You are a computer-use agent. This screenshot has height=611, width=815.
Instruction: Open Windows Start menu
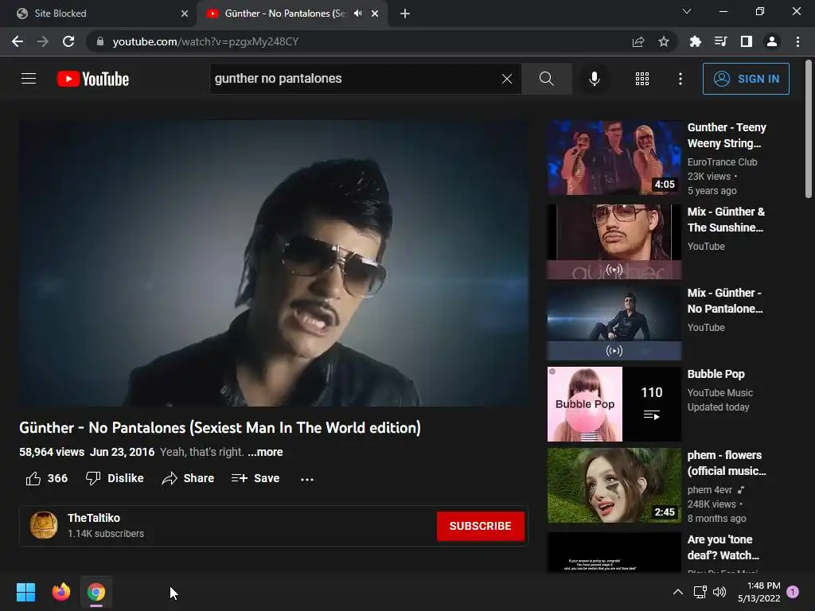pyautogui.click(x=25, y=592)
